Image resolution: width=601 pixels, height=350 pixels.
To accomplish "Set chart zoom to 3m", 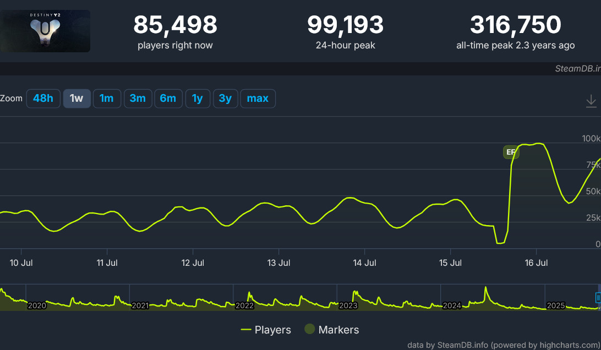I will point(138,99).
